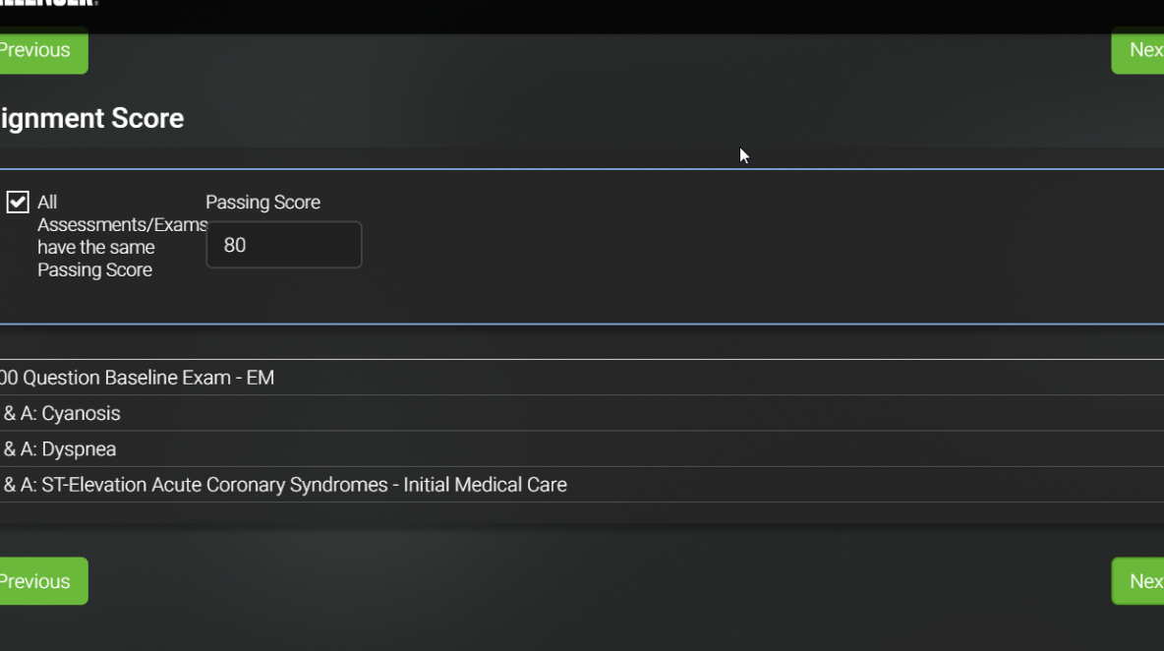Select the Q & A: Cyanosis row
This screenshot has width=1164, height=651.
point(582,413)
